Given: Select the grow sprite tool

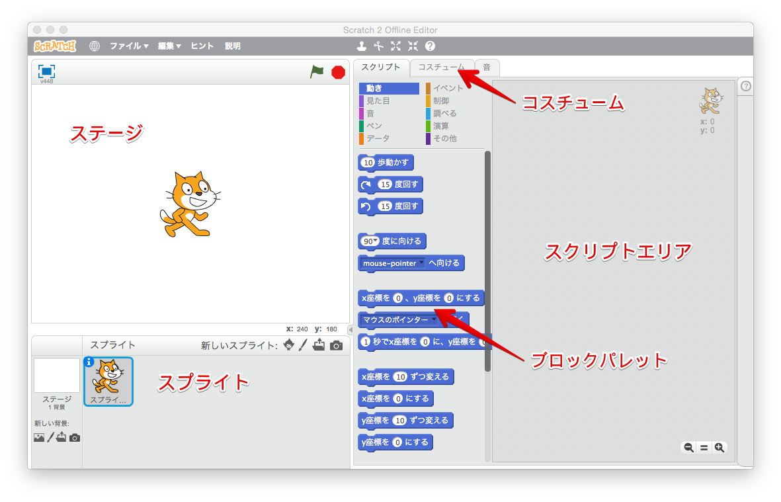Looking at the screenshot, I should pyautogui.click(x=395, y=46).
